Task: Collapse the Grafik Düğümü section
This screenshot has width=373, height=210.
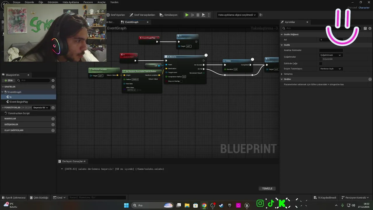Action: (282, 34)
